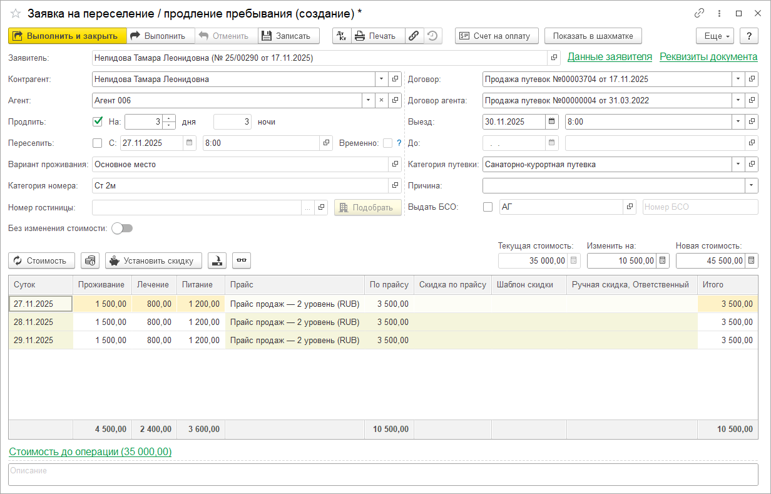Open calendar for Выезд date

coord(551,121)
